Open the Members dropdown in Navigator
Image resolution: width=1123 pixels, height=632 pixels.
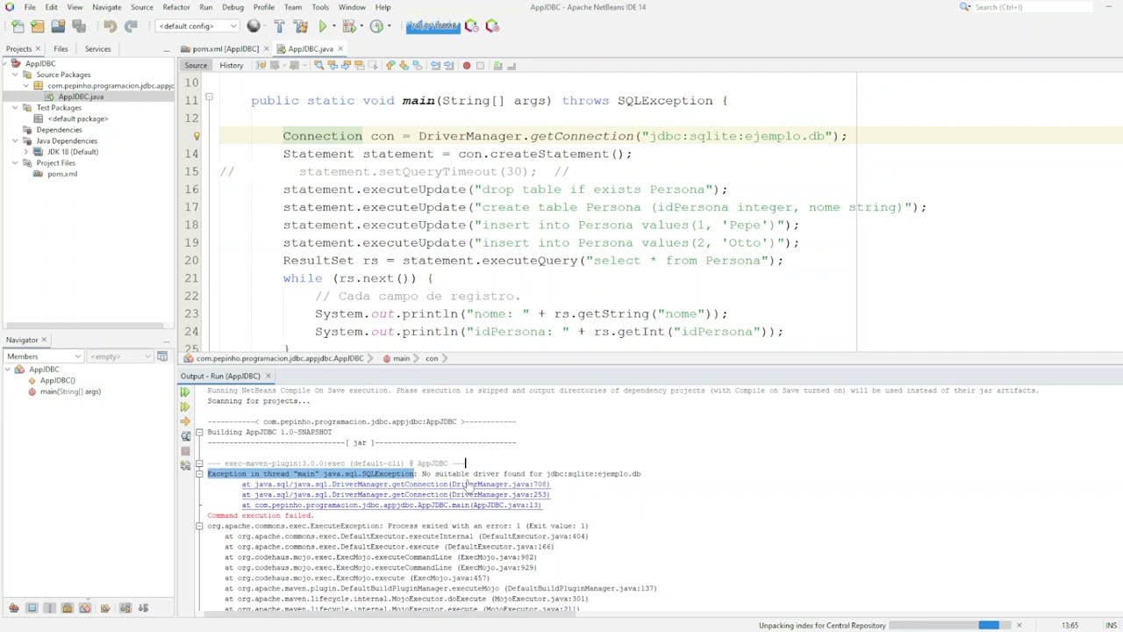(x=44, y=356)
